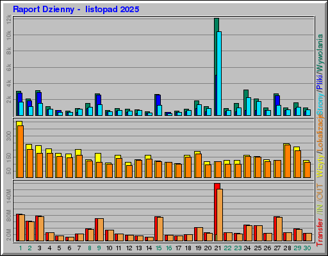The height and width of the screenshot is (256, 328).
Task: Click day label '11' on the x-axis
Action: (119, 248)
